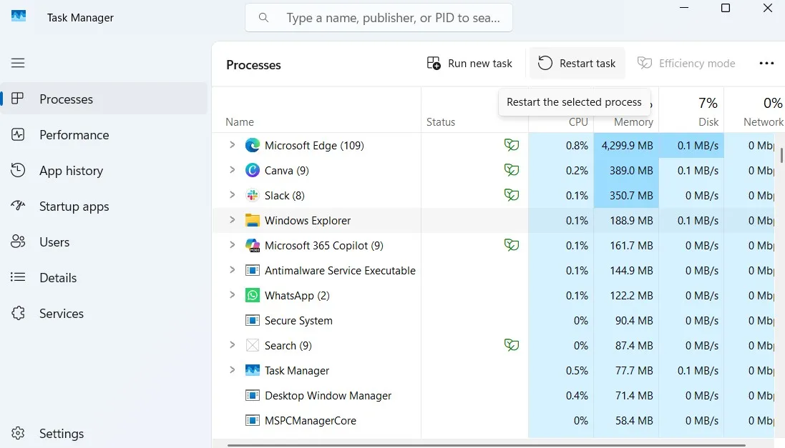Open the Performance page icon in sidebar
Image resolution: width=785 pixels, height=448 pixels.
(x=18, y=134)
